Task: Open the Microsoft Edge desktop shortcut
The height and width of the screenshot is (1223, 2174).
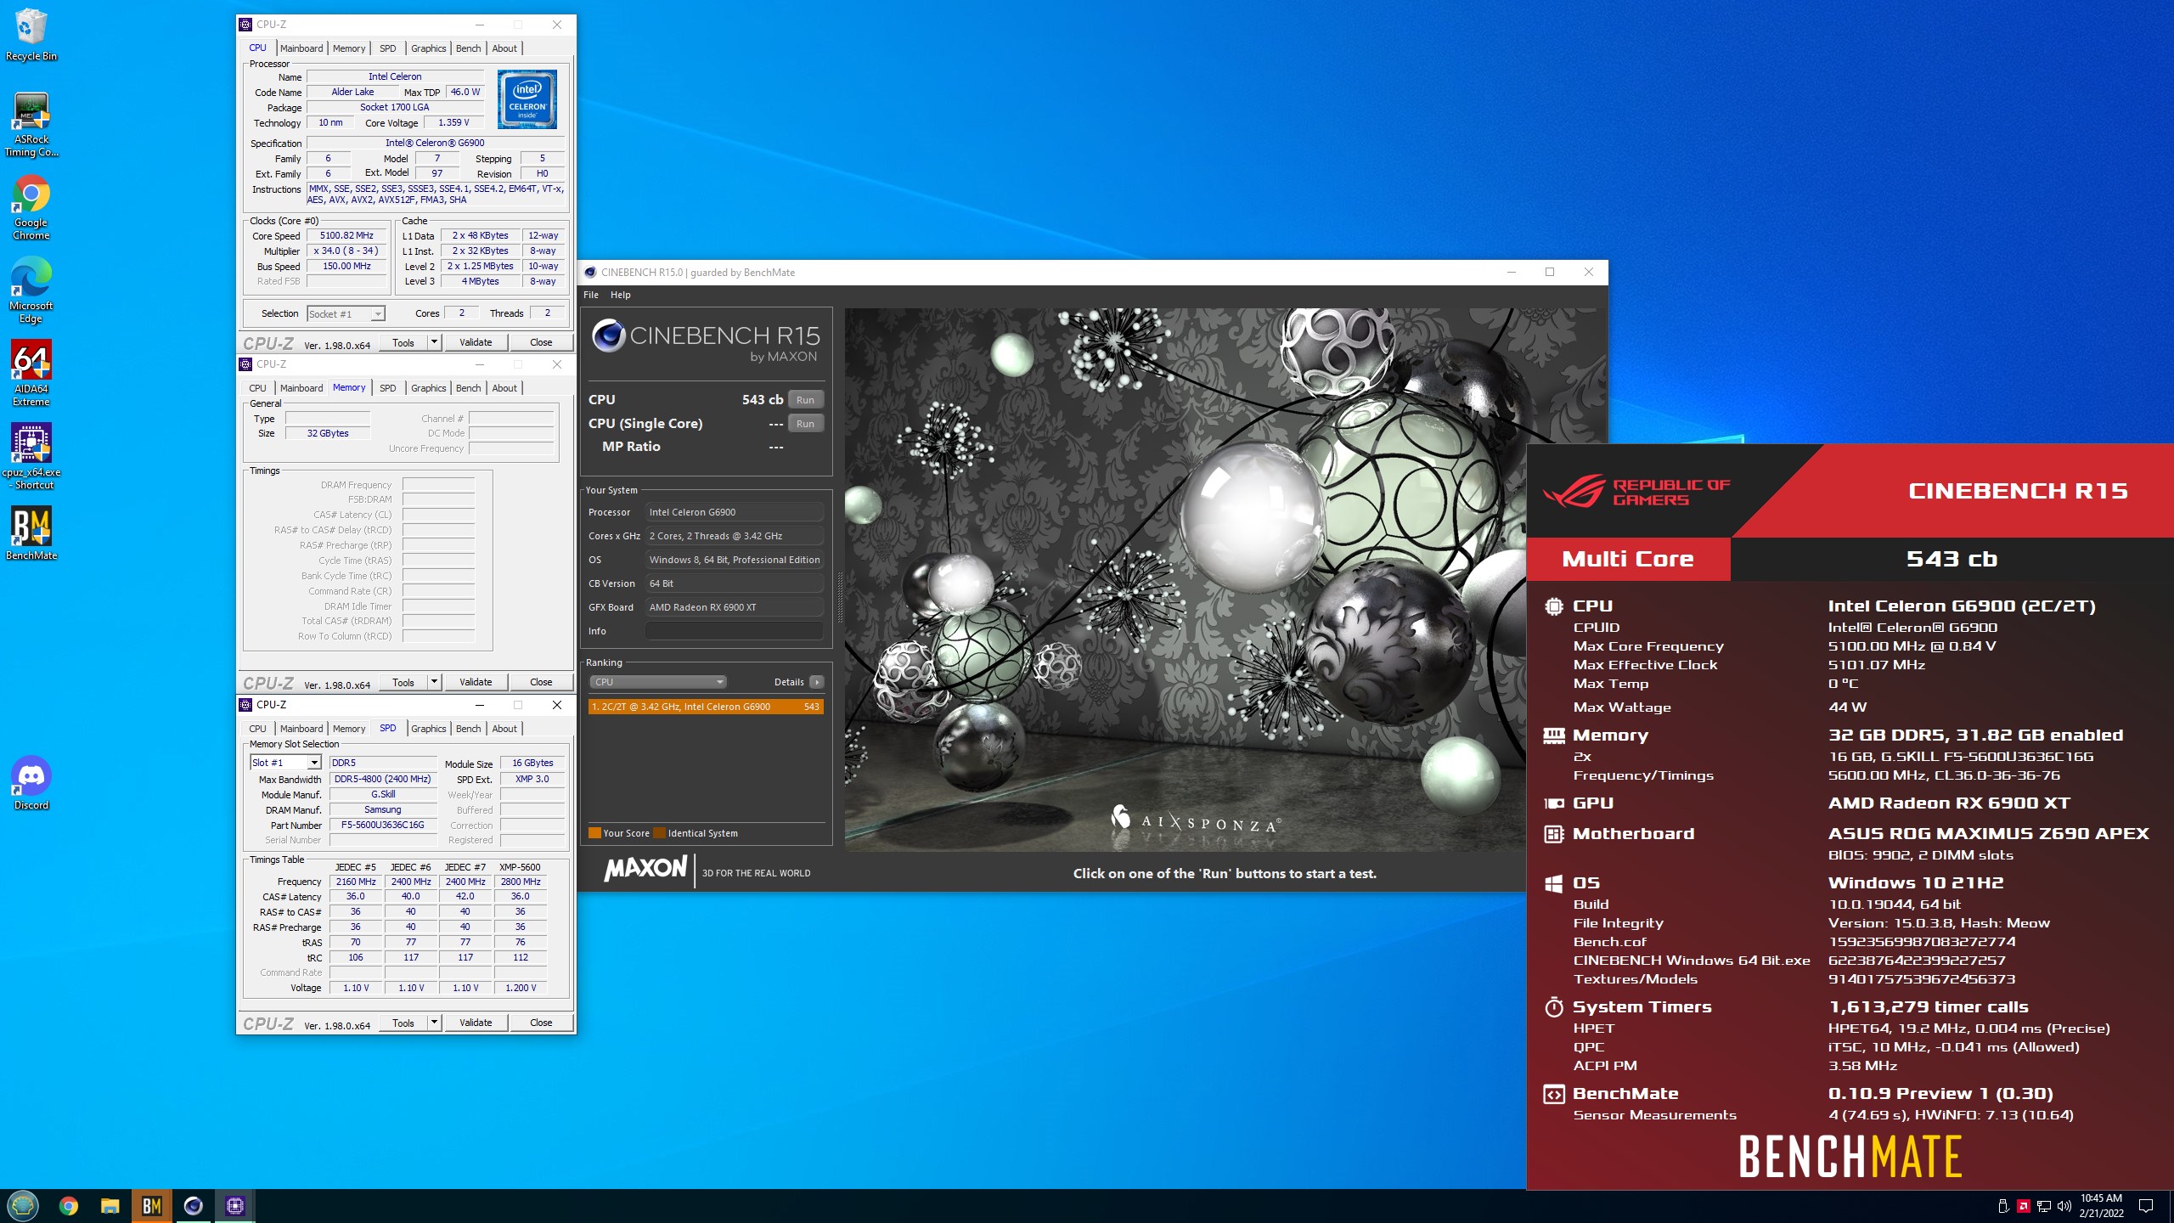Action: pos(31,292)
